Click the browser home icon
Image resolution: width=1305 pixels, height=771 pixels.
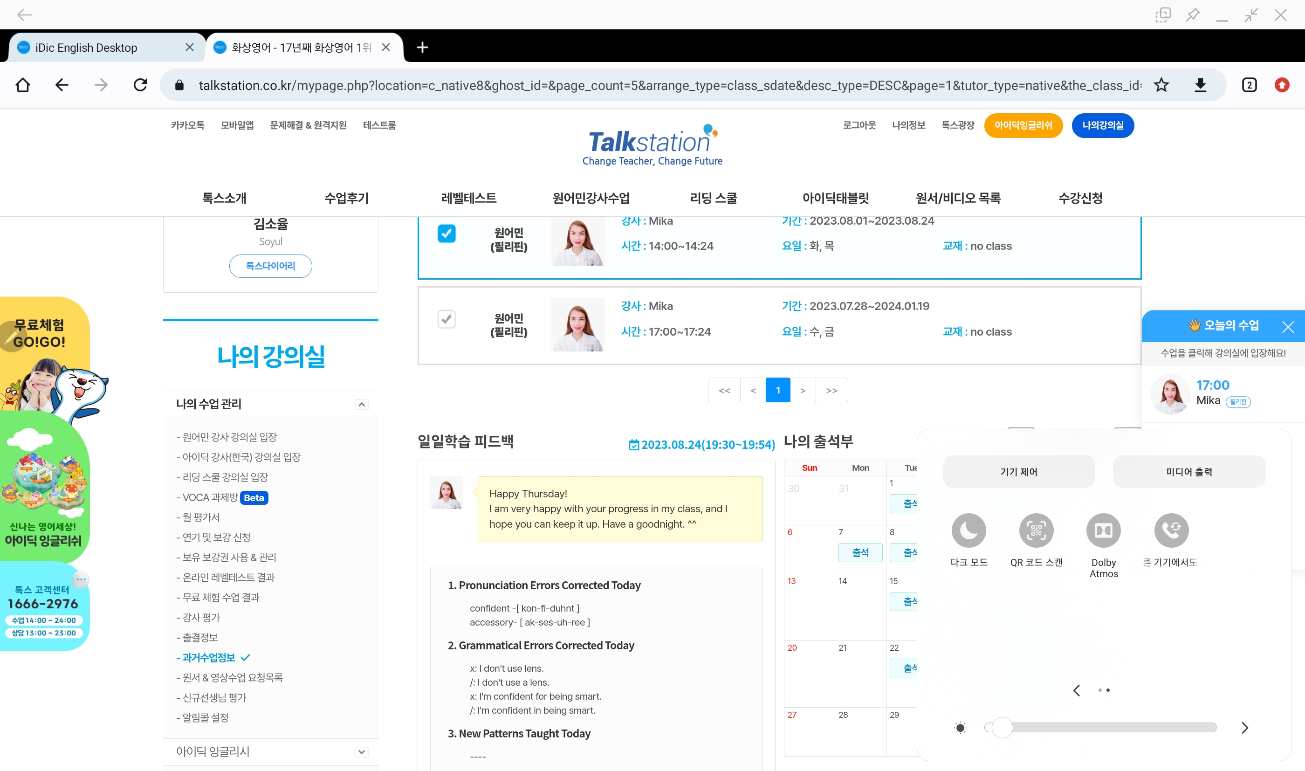(23, 85)
